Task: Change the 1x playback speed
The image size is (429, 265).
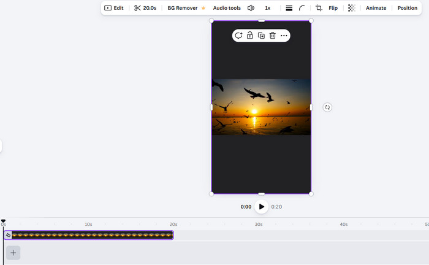Action: point(268,8)
